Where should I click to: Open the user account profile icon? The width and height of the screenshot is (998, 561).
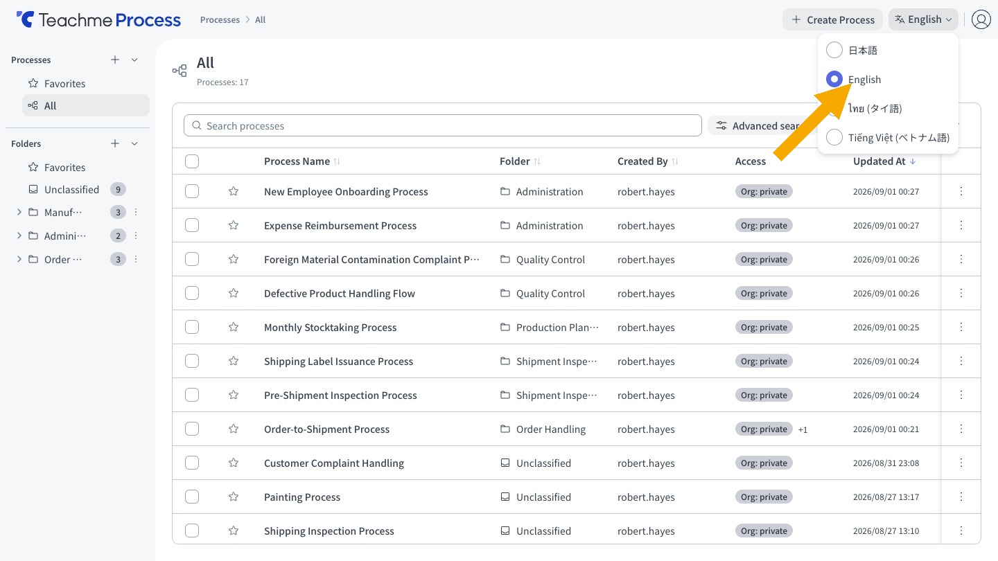981,19
